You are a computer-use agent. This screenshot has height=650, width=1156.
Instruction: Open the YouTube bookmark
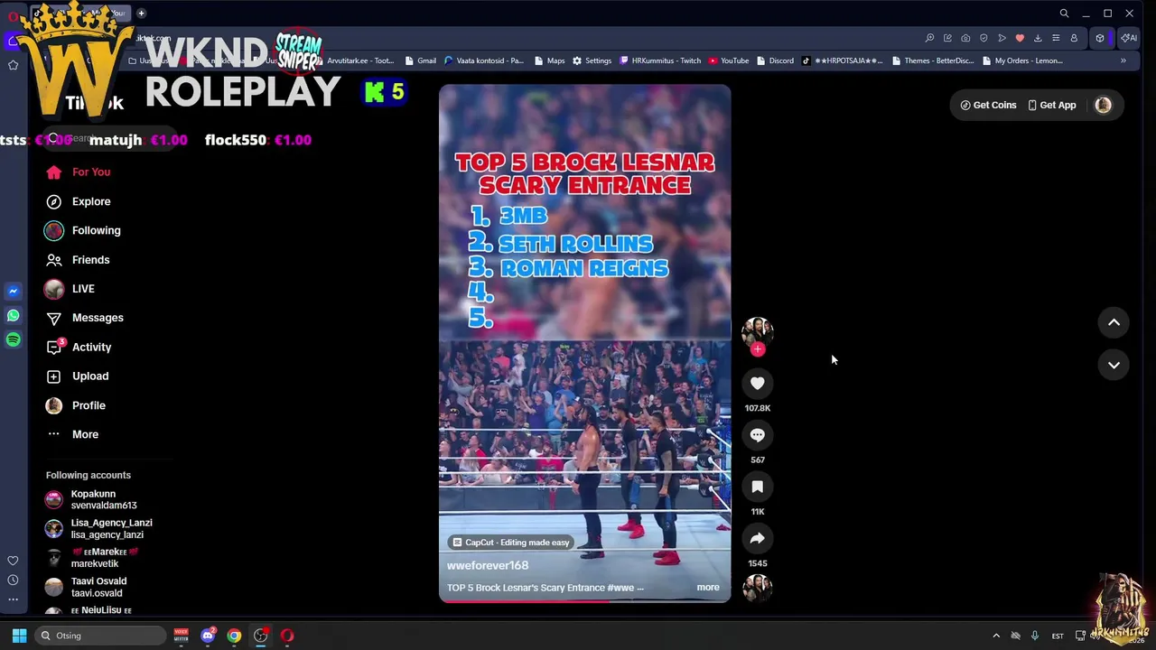(729, 60)
